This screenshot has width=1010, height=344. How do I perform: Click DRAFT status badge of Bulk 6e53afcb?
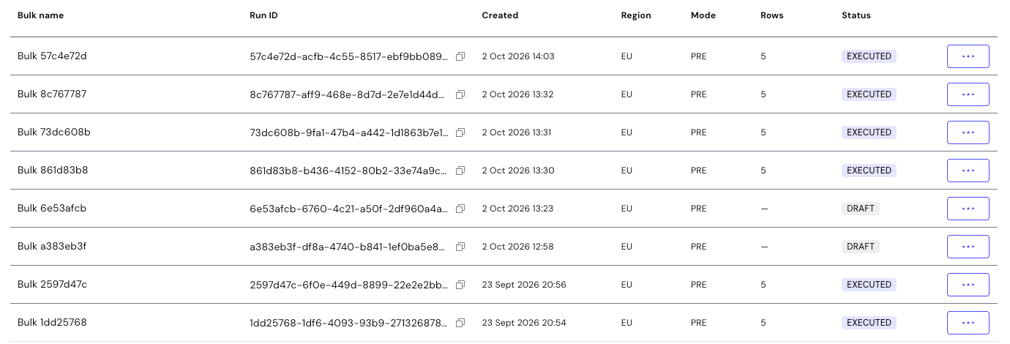click(x=861, y=209)
